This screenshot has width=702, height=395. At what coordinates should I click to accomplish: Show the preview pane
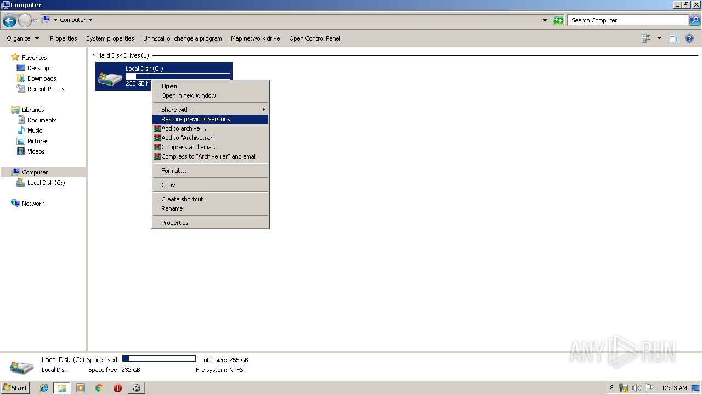674,38
